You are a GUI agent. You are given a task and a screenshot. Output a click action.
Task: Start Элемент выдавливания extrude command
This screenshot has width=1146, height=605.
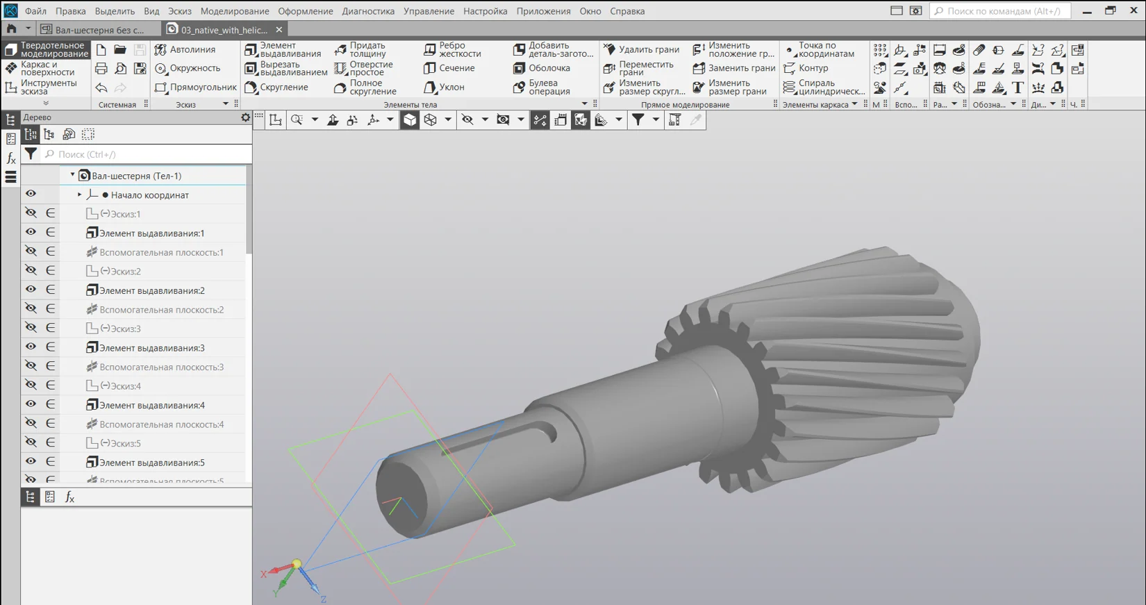tap(283, 49)
